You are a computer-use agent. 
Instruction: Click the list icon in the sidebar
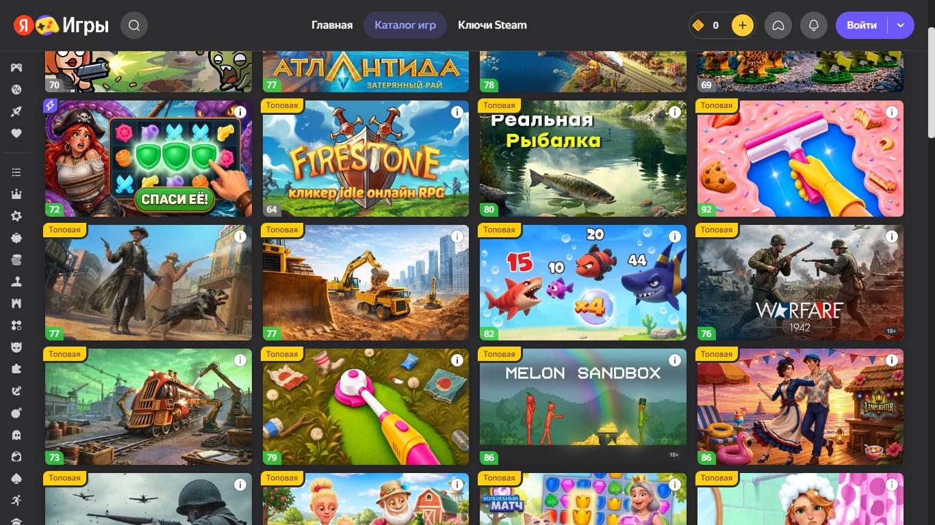[x=16, y=172]
